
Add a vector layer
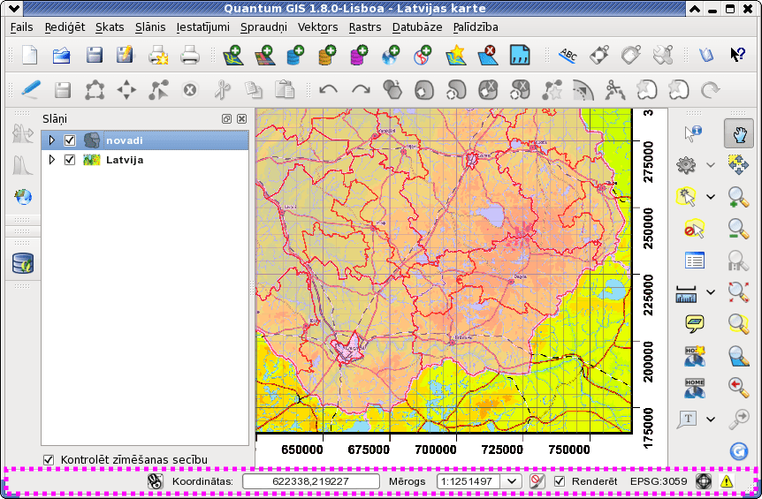point(233,55)
